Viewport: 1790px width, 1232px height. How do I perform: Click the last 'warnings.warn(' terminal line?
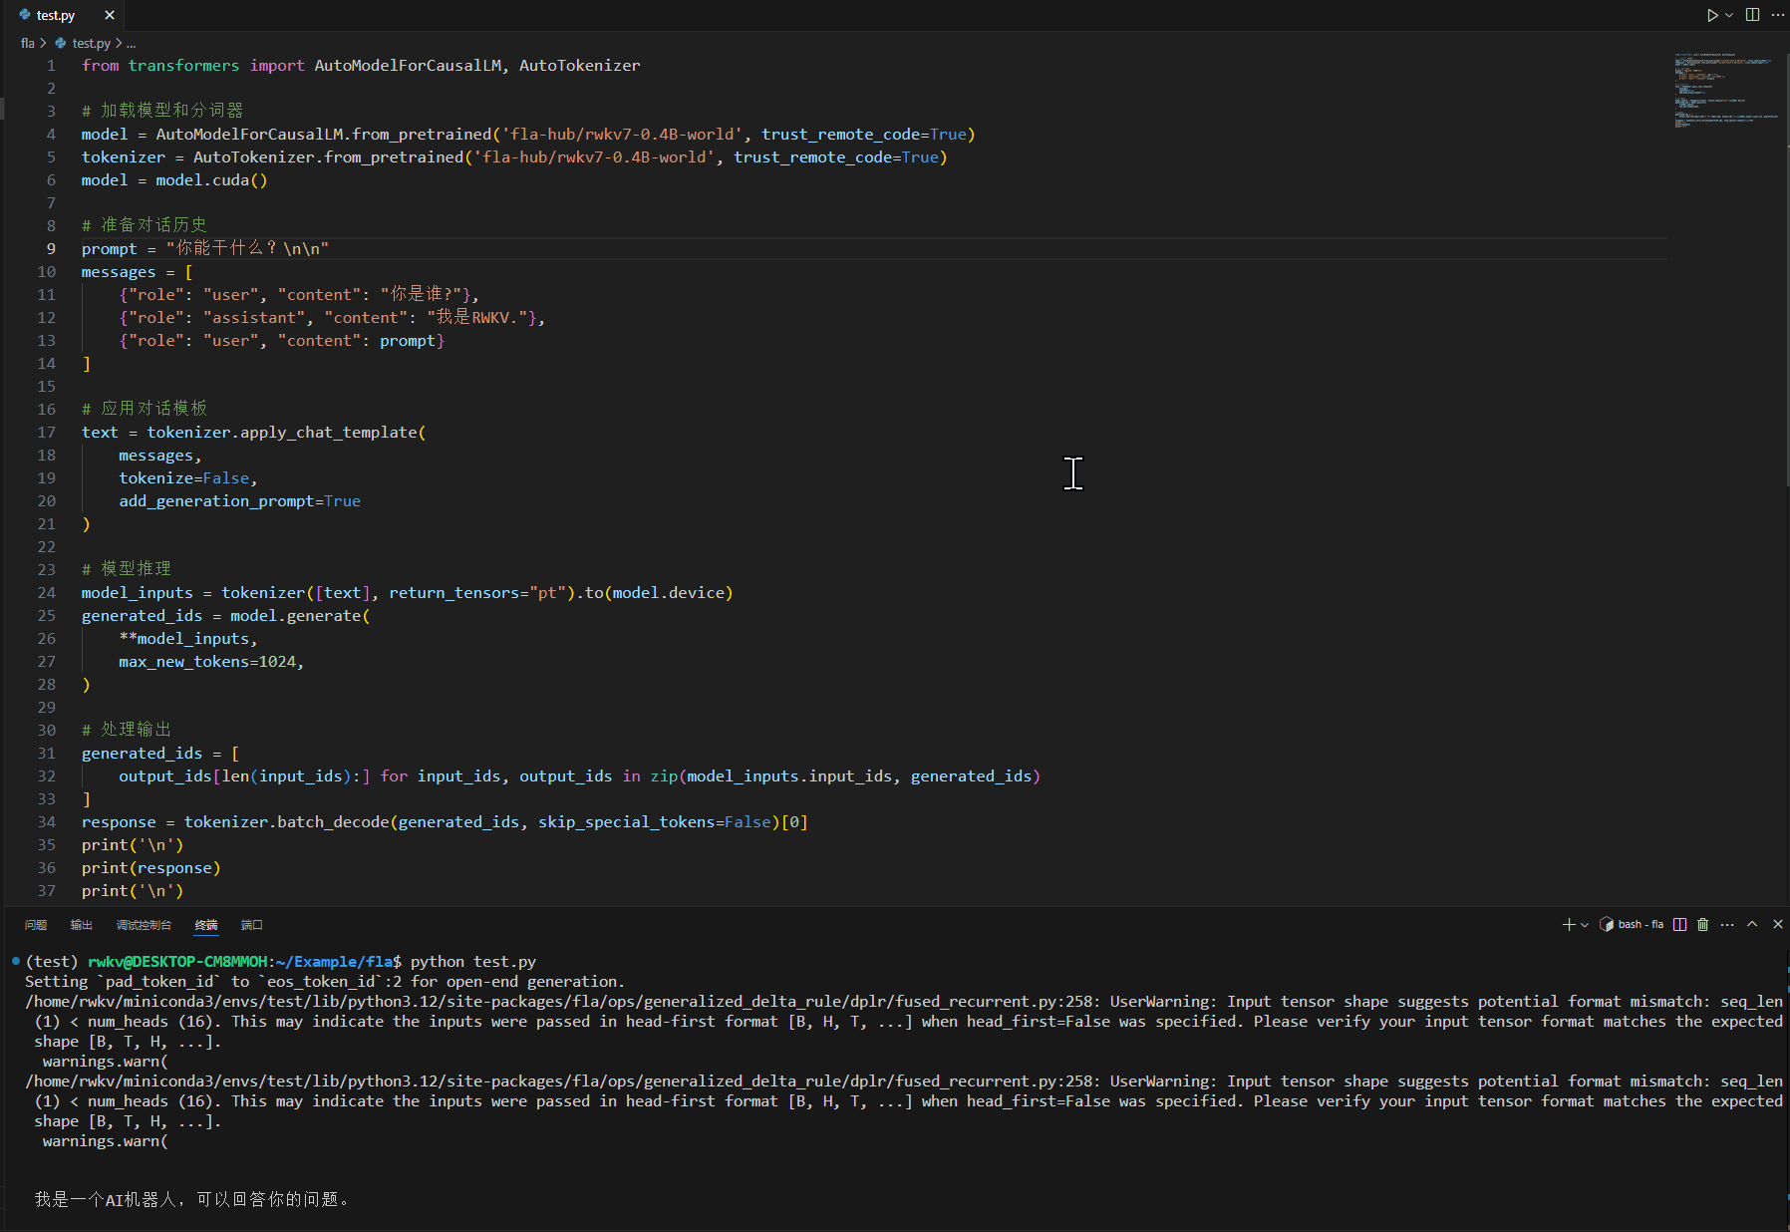106,1141
